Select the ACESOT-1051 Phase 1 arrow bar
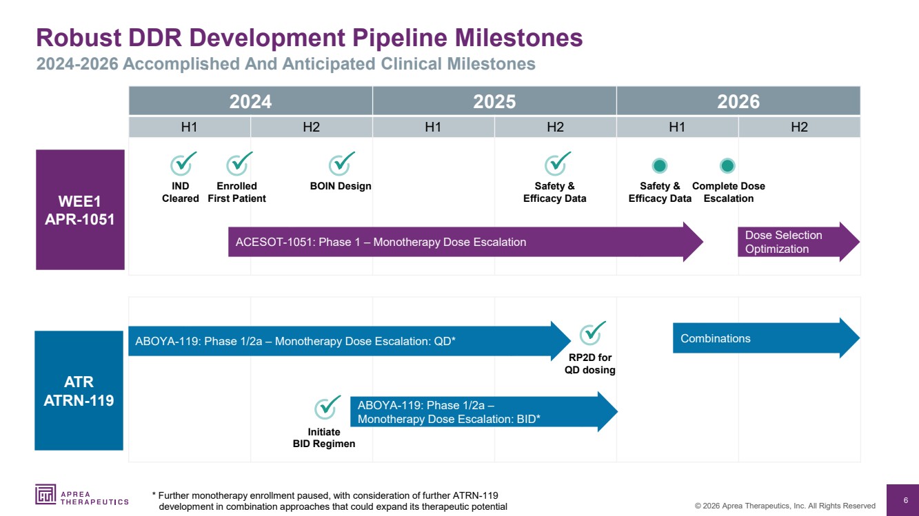 click(x=465, y=242)
